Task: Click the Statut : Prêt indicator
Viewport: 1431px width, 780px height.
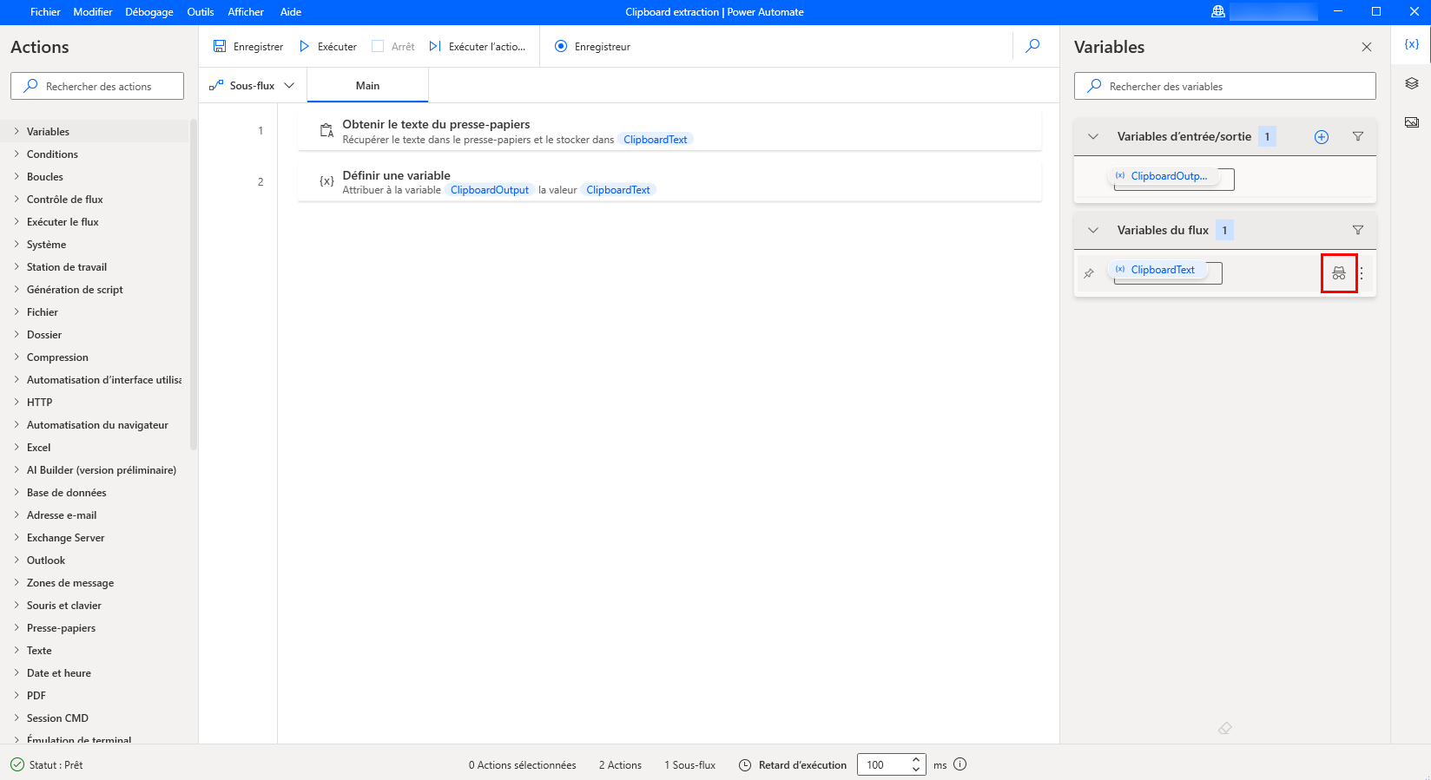Action: (47, 764)
